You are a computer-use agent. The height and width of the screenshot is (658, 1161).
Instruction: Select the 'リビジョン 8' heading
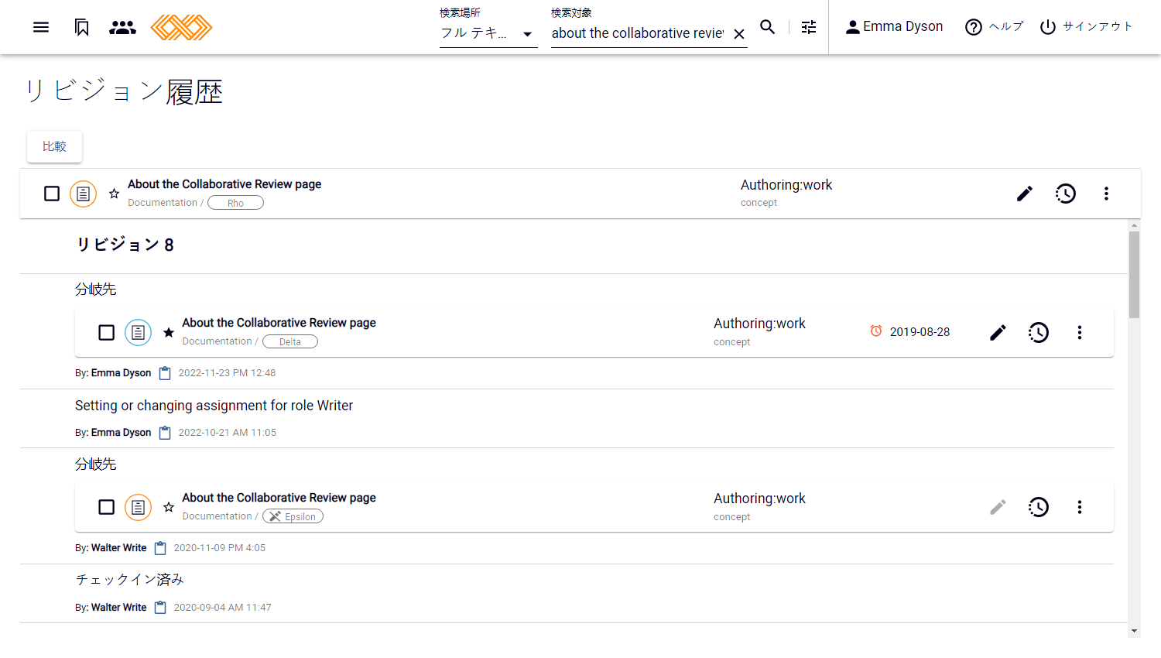(125, 245)
